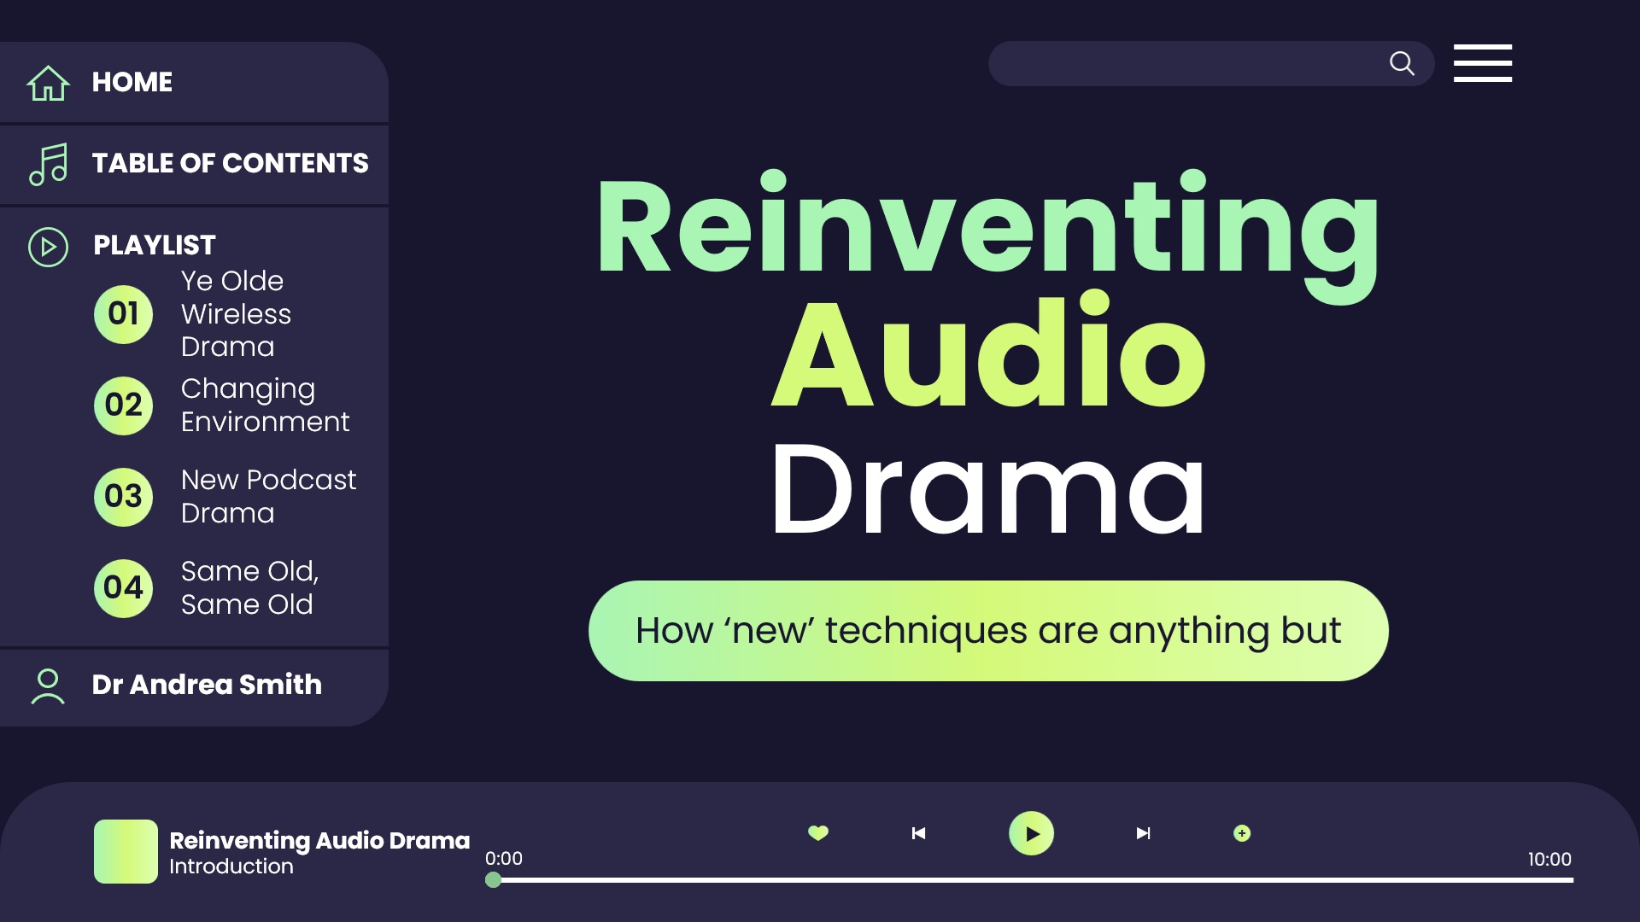Open the hamburger menu
1640x922 pixels.
click(x=1483, y=63)
